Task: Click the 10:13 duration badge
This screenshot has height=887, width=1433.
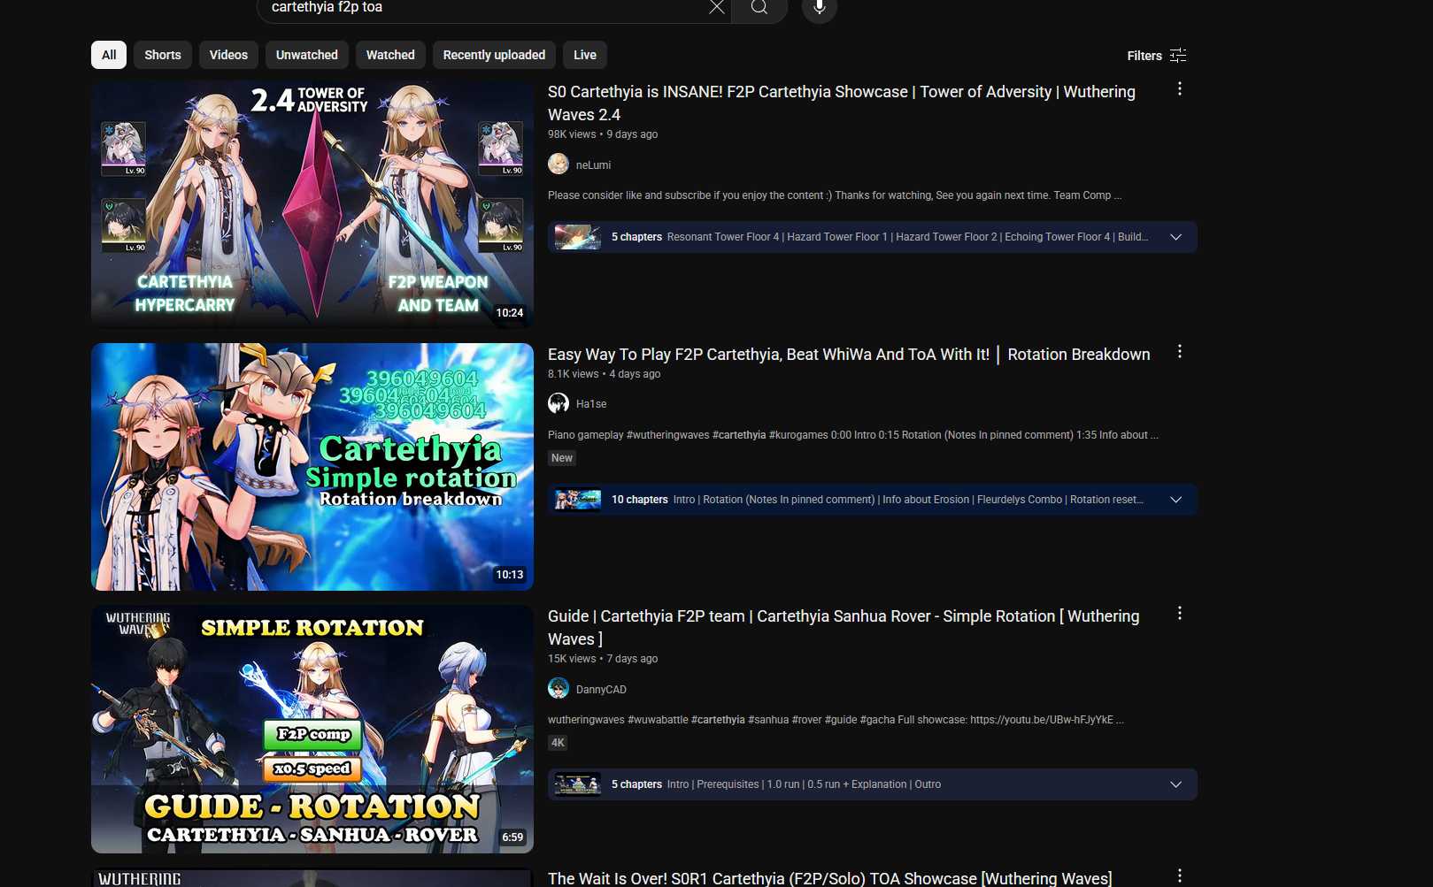Action: pos(510,575)
